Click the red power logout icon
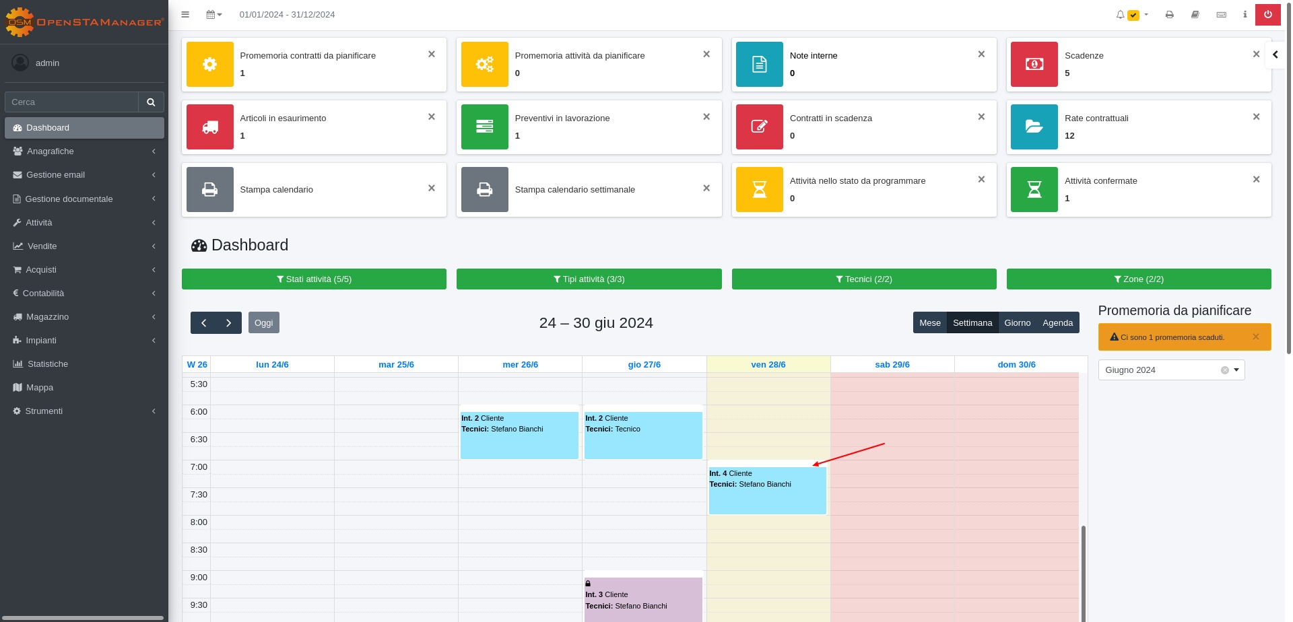 tap(1267, 14)
